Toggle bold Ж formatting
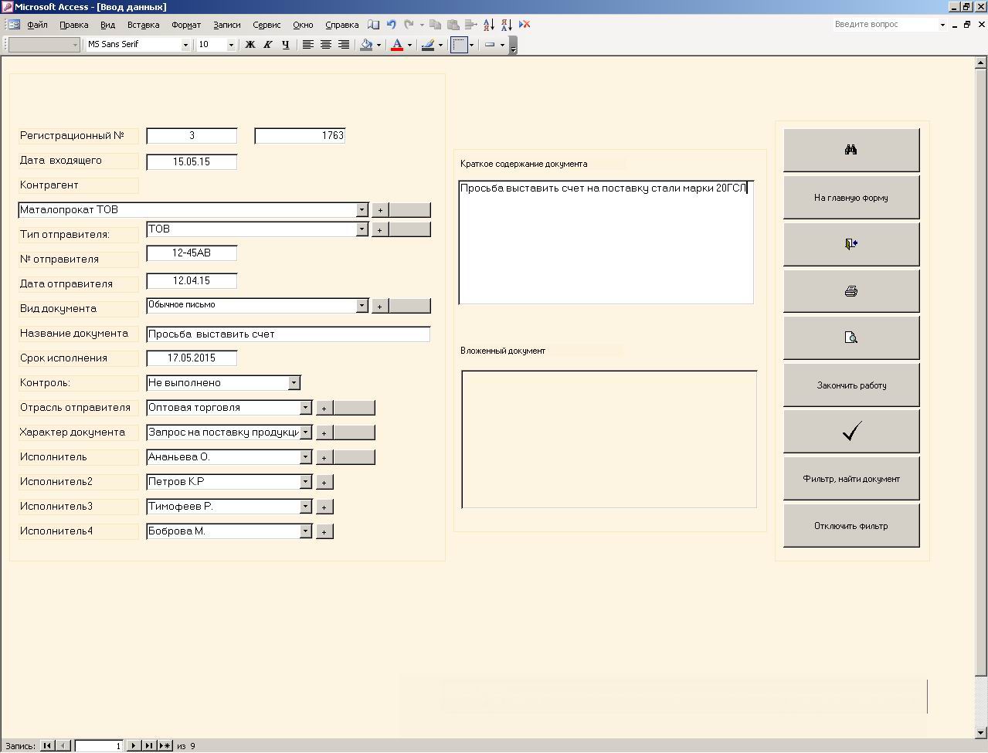 250,45
